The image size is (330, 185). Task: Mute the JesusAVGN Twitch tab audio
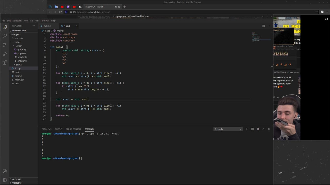tap(116, 7)
